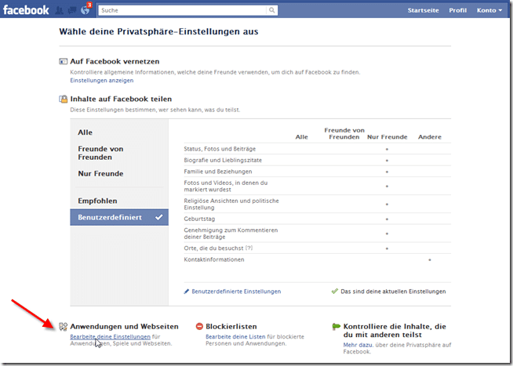Open the notifications globe icon
This screenshot has height=366, width=513.
tap(85, 10)
